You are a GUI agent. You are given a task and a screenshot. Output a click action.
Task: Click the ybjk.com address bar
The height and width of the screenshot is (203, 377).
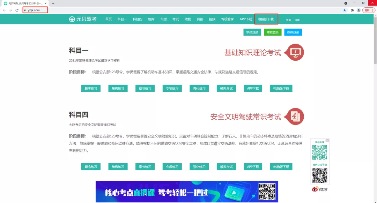[35, 10]
